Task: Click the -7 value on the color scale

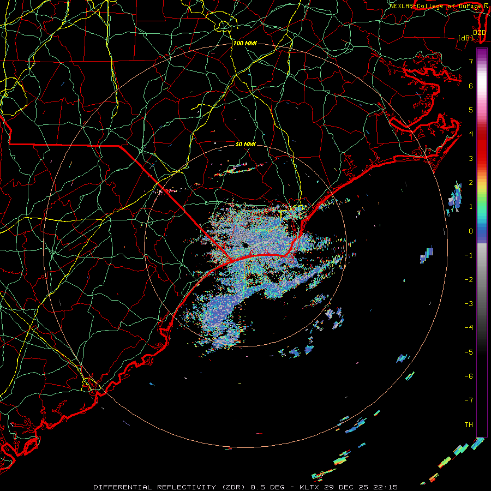Action: click(x=469, y=400)
